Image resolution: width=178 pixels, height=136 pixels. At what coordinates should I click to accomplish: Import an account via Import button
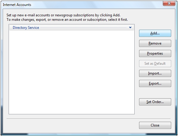coord(155,73)
